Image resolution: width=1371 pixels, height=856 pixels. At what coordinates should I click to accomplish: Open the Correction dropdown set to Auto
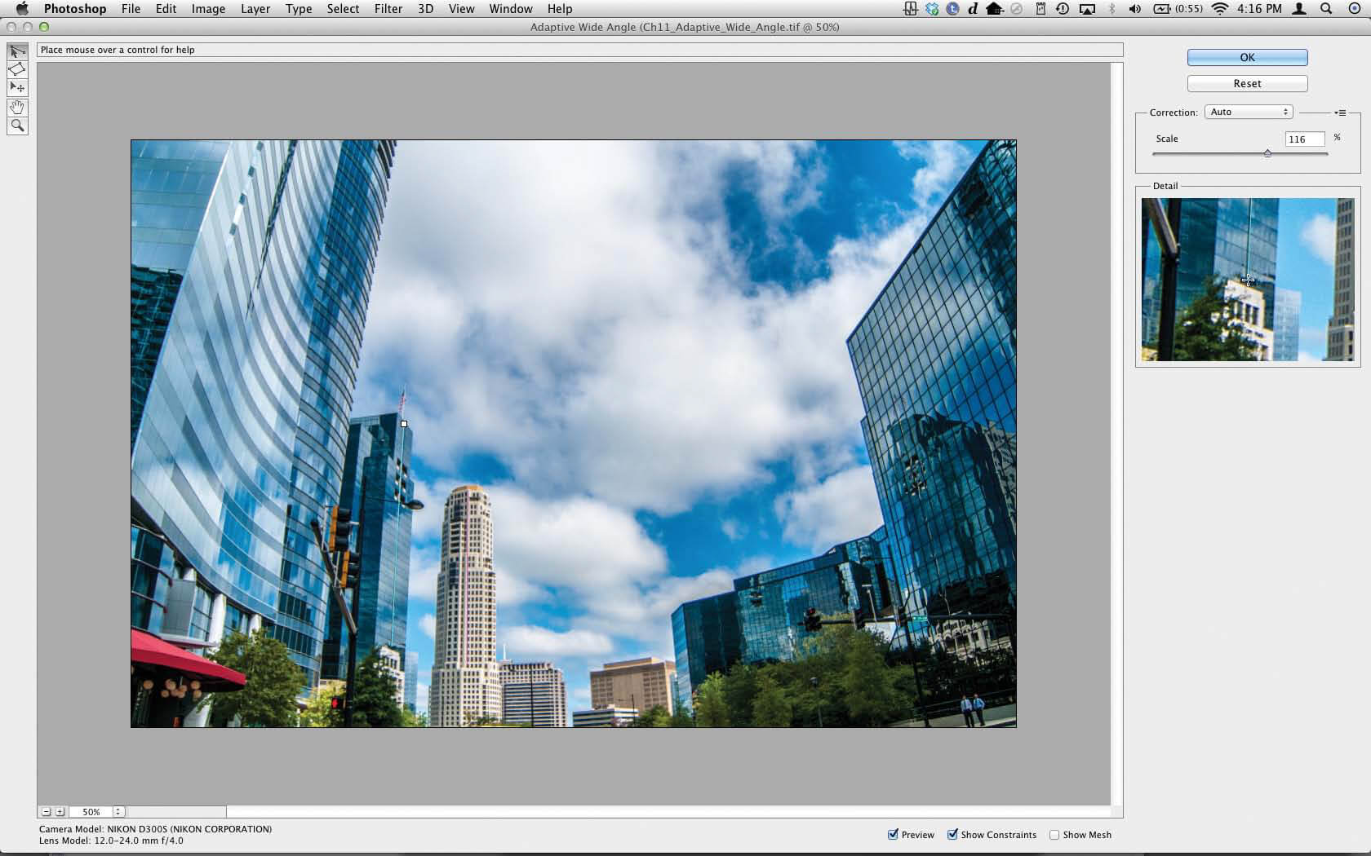pos(1248,112)
